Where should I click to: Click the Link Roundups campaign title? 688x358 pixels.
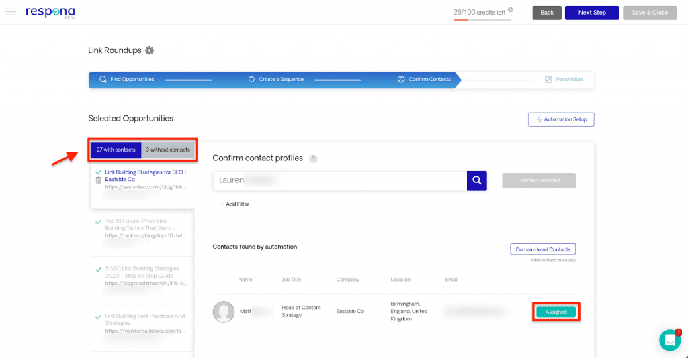tap(114, 50)
